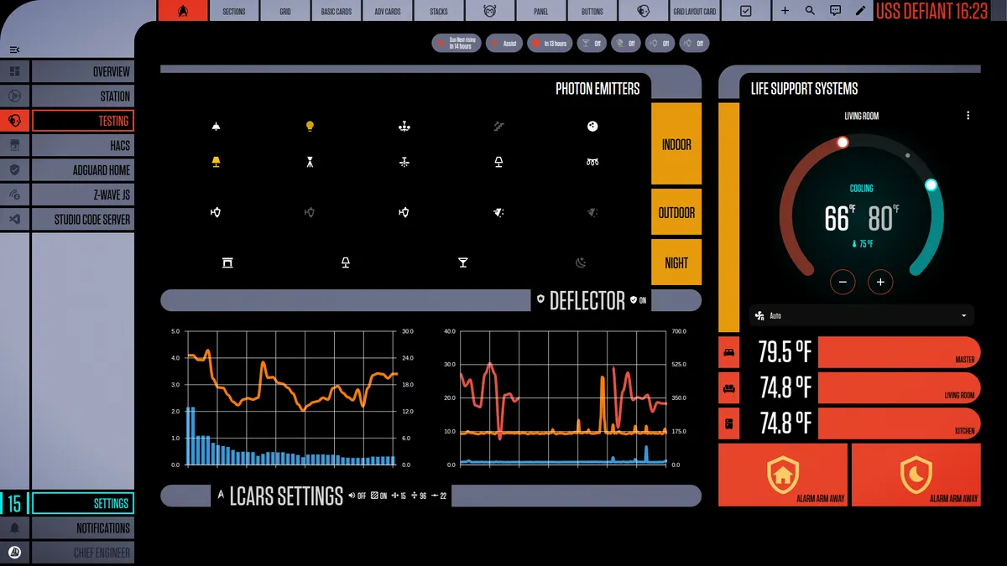1007x566 pixels.
Task: Open Studio Code Server from the sidebar
Action: 82,219
